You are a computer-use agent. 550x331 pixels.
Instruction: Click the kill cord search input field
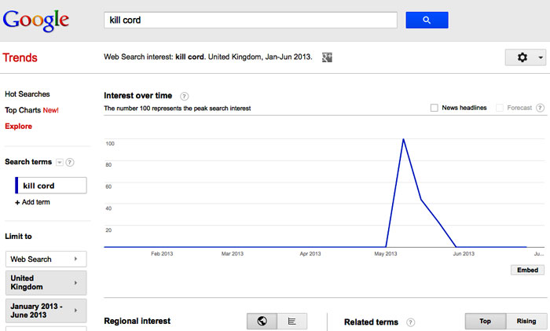click(x=251, y=20)
